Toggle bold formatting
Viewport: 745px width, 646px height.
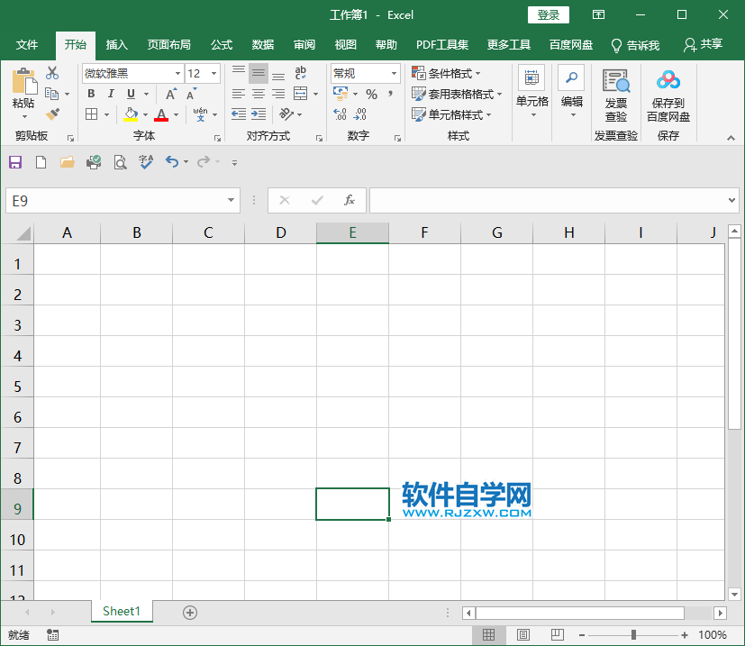[90, 93]
